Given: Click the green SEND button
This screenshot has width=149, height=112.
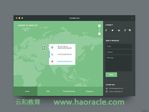Looking at the screenshot, I should pyautogui.click(x=111, y=75).
